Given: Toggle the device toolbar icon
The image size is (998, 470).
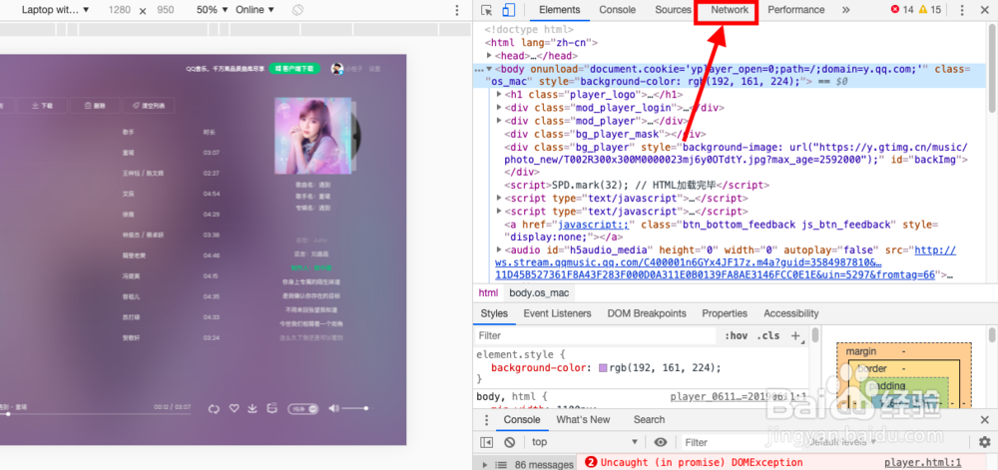Looking at the screenshot, I should 508,10.
